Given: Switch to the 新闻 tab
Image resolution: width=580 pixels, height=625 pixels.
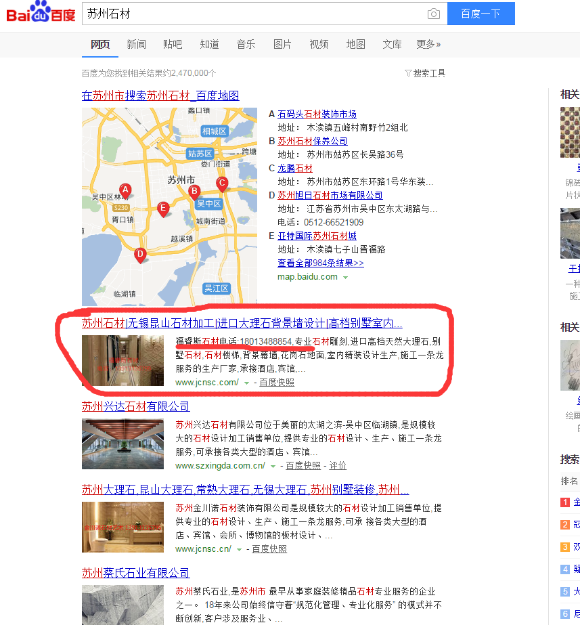Looking at the screenshot, I should click(136, 44).
